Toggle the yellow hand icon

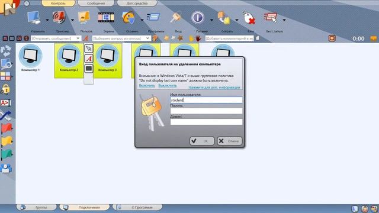coord(191,38)
